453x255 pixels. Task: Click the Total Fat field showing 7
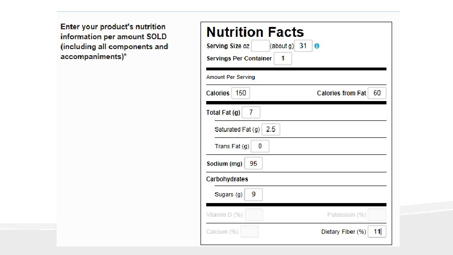(251, 112)
